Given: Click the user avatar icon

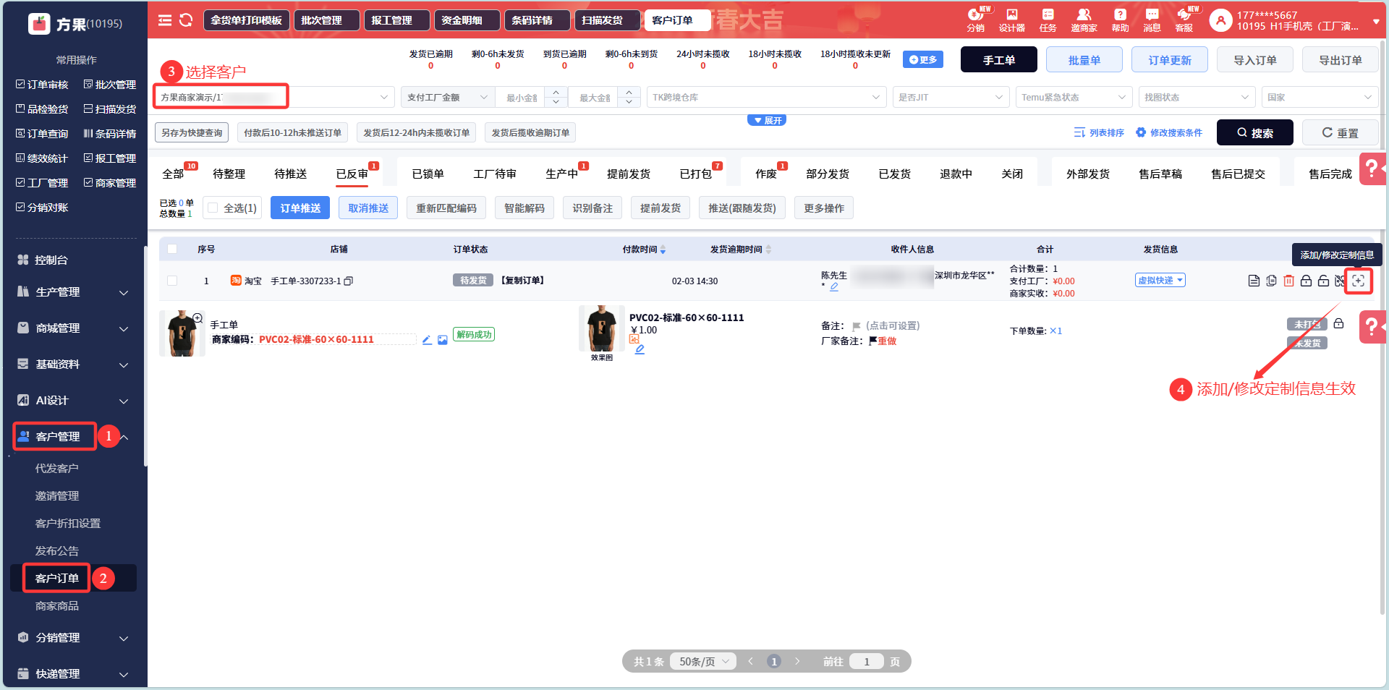Looking at the screenshot, I should click(x=1220, y=20).
